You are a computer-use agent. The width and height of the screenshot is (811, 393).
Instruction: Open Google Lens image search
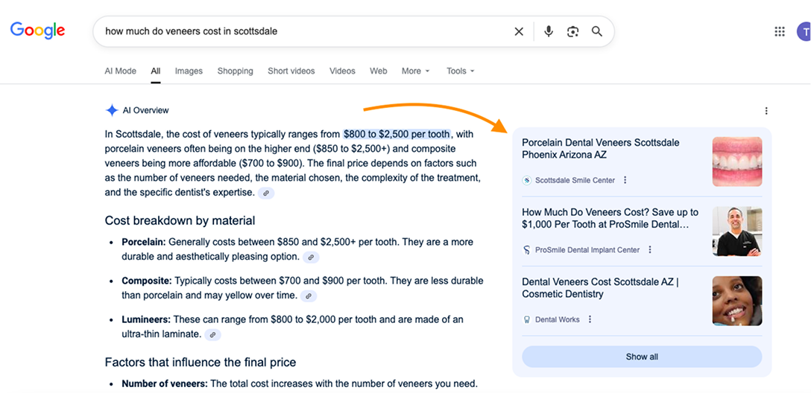tap(572, 31)
